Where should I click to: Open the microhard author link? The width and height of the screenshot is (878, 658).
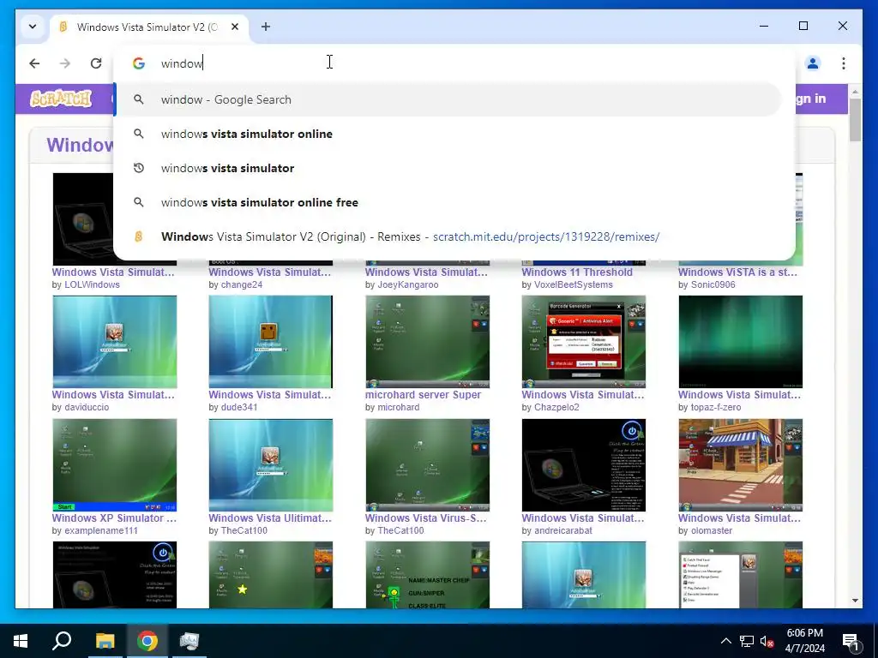tap(398, 407)
